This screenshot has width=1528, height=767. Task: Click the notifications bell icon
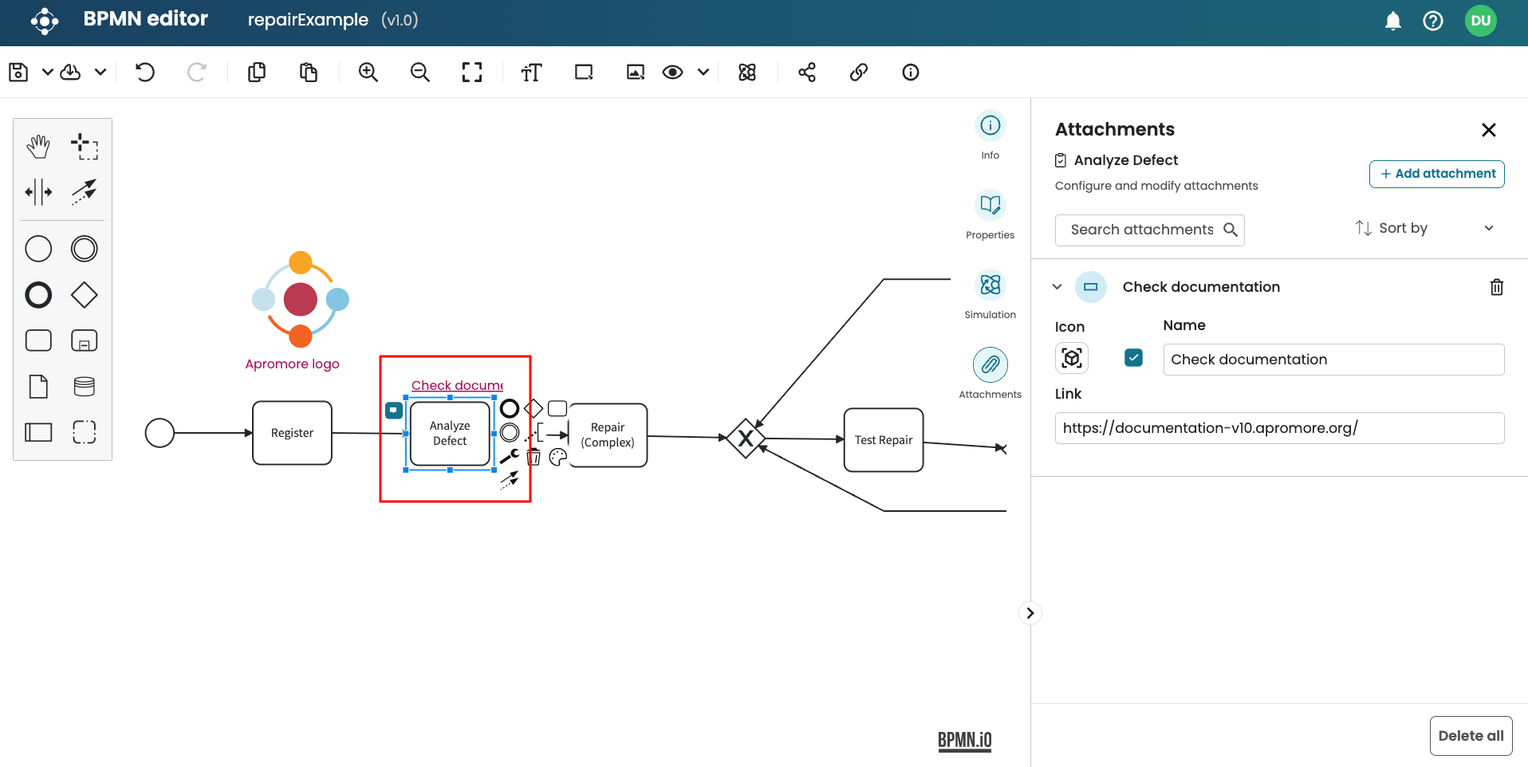[1392, 22]
